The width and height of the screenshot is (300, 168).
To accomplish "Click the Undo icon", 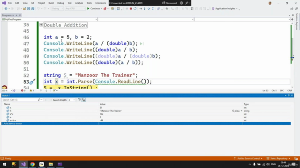I will [38, 8].
